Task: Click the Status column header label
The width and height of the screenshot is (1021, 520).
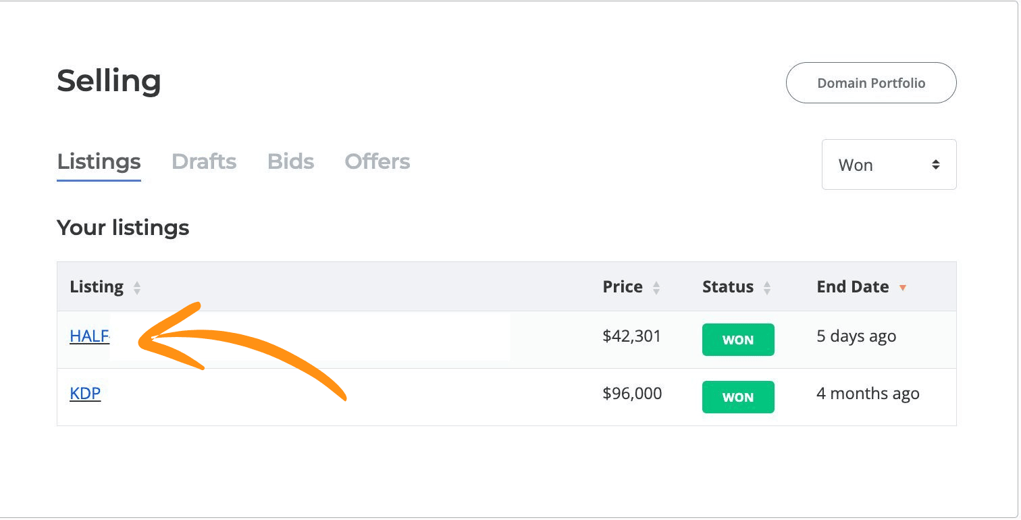Action: 727,287
